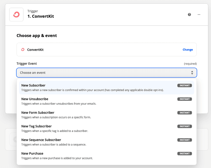Click the '(required)' label text

coord(190,64)
